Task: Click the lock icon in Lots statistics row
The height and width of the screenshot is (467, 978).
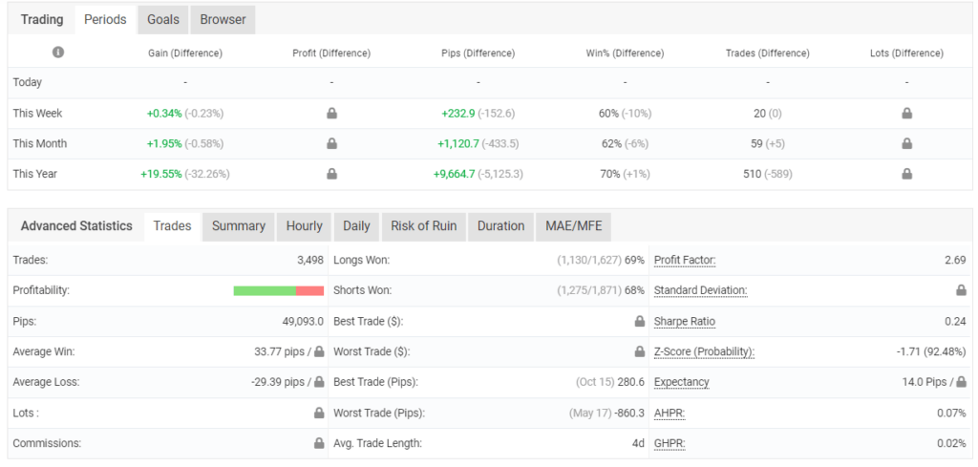Action: 318,414
